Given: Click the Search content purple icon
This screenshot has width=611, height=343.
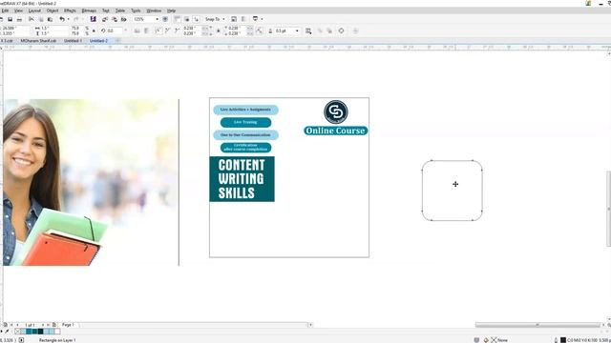Looking at the screenshot, I should [x=94, y=19].
